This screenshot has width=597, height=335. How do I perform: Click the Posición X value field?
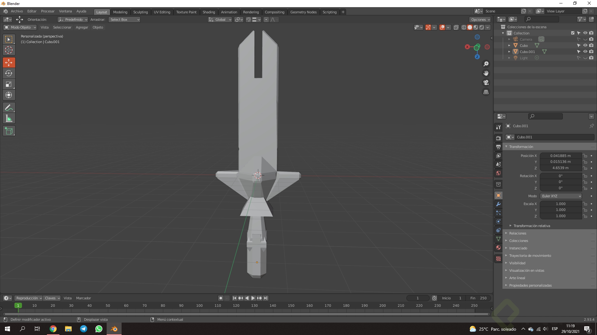click(x=560, y=156)
